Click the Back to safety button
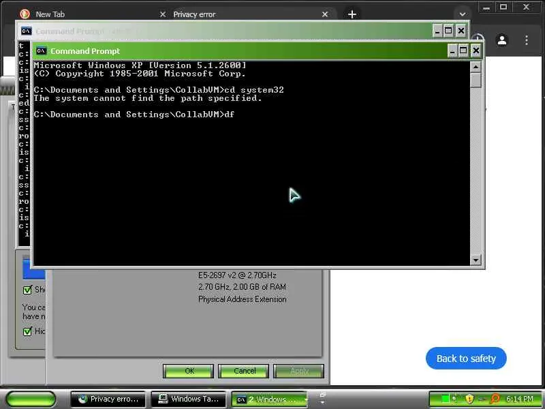The height and width of the screenshot is (409, 545). click(466, 359)
